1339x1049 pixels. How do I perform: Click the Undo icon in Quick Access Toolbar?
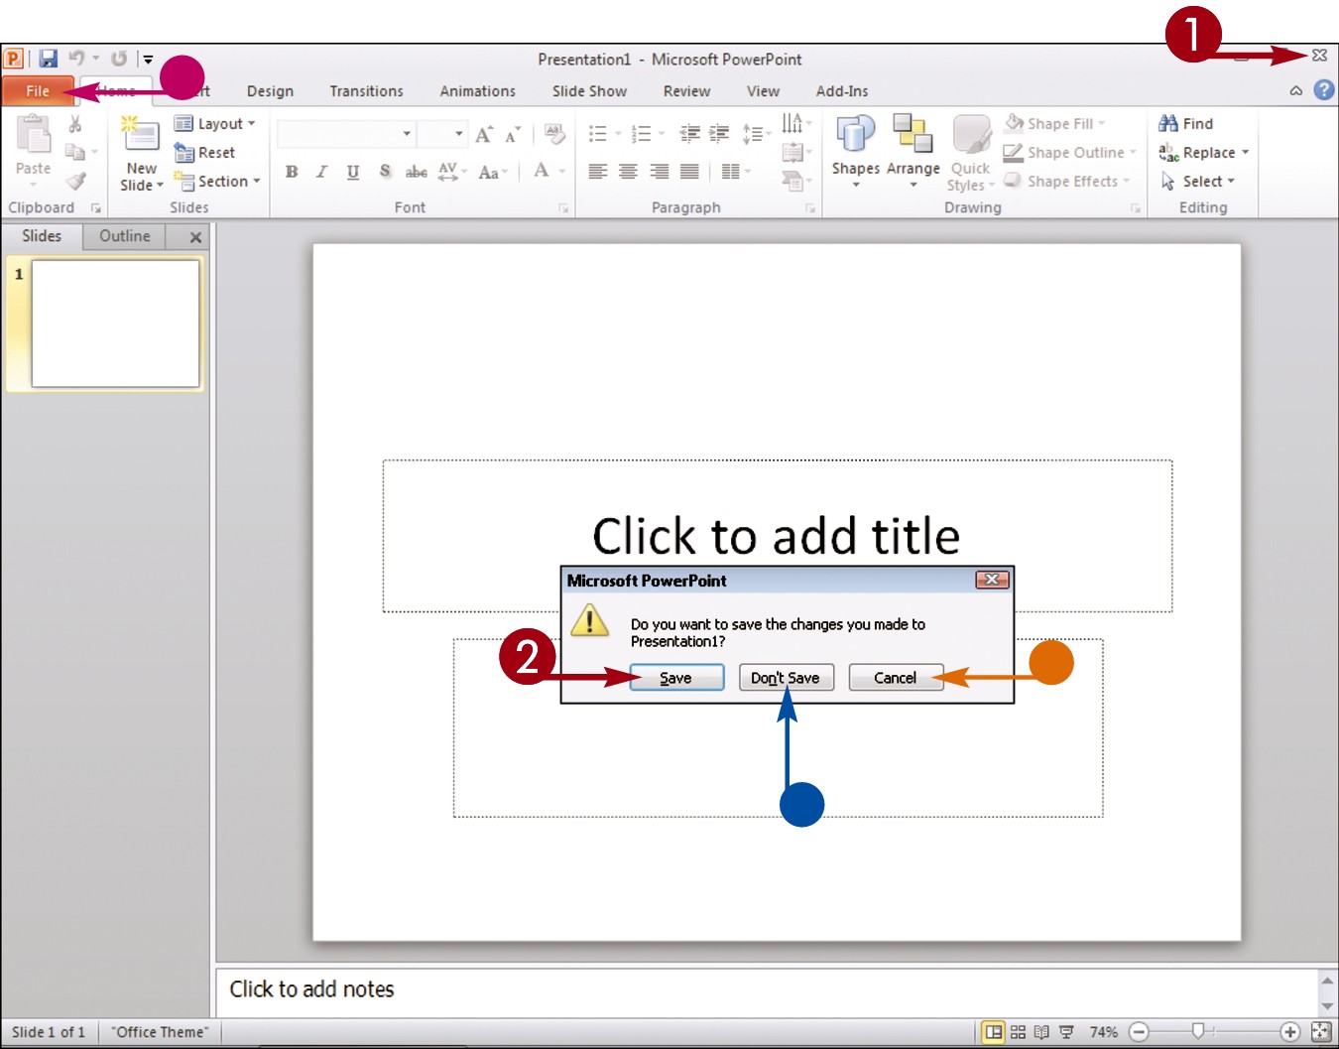click(76, 60)
